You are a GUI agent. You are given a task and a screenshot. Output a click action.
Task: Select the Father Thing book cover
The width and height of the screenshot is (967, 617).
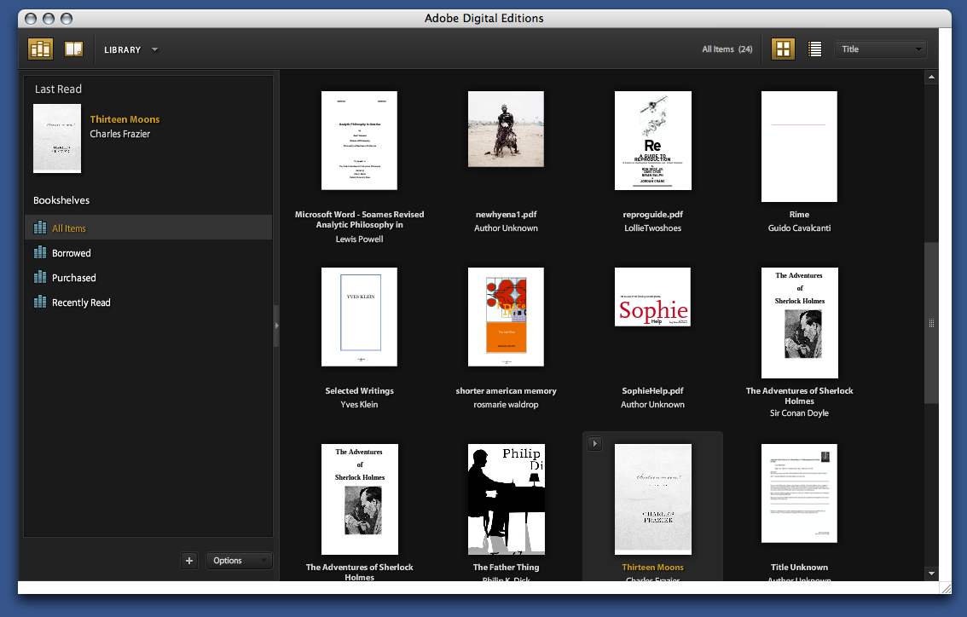point(506,499)
